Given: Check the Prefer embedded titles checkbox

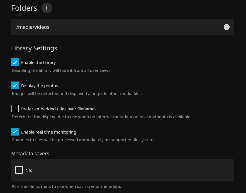Looking at the screenshot, I should (15, 109).
